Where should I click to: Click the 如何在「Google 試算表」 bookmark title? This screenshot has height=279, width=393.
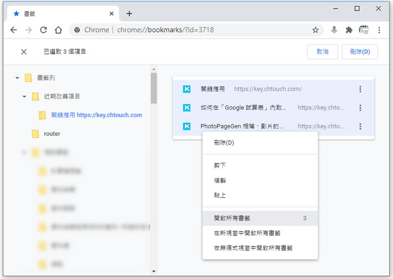pos(243,108)
